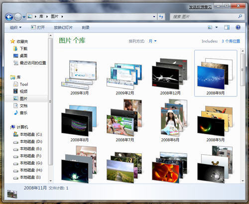Click the Back navigation arrow

(x=9, y=17)
